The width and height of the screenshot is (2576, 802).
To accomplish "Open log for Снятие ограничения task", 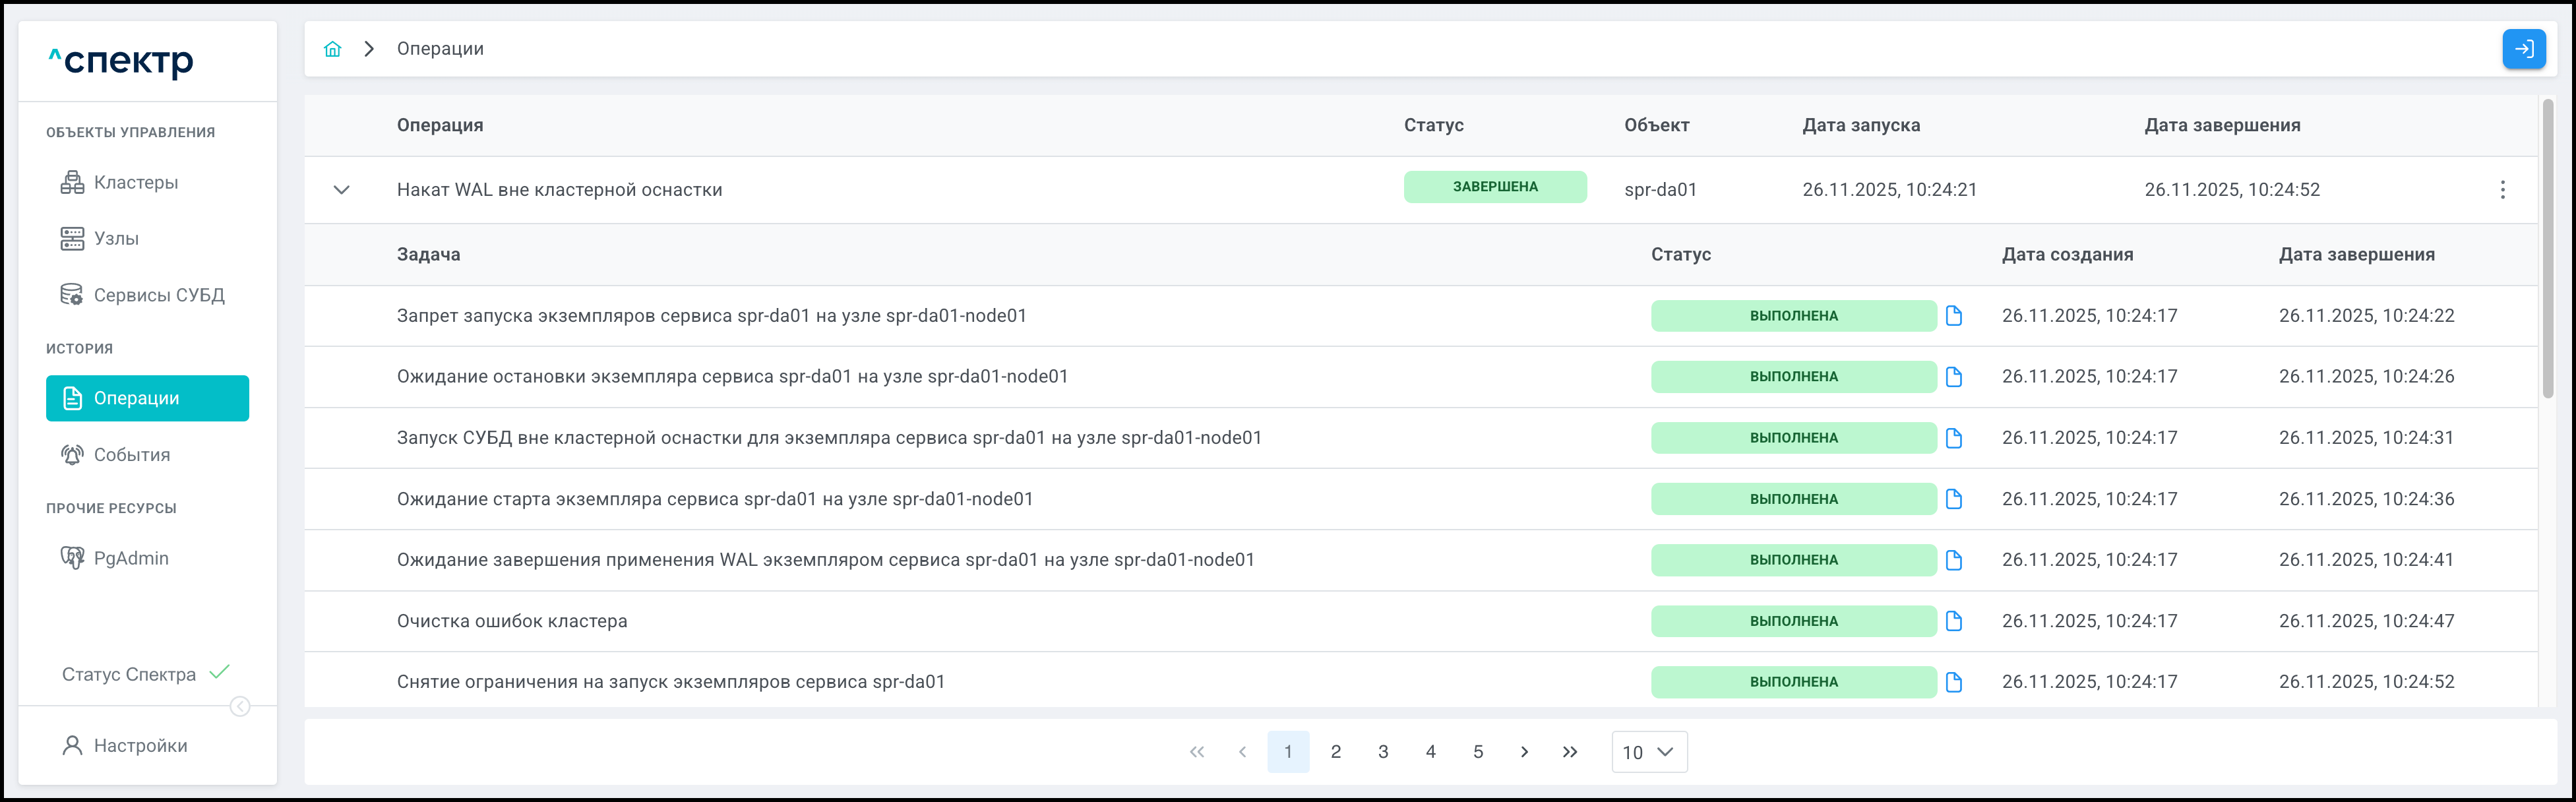I will [1953, 682].
